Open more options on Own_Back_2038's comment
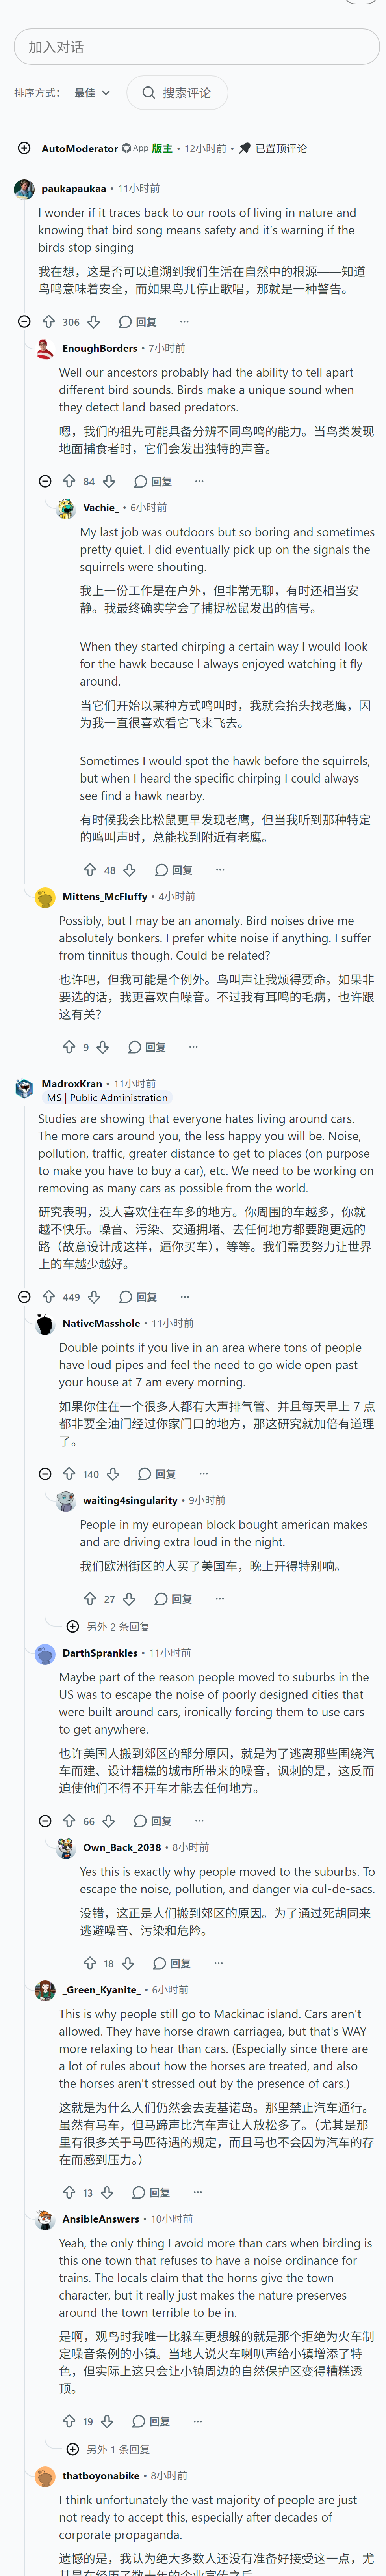This screenshot has width=386, height=2576. (x=219, y=1963)
